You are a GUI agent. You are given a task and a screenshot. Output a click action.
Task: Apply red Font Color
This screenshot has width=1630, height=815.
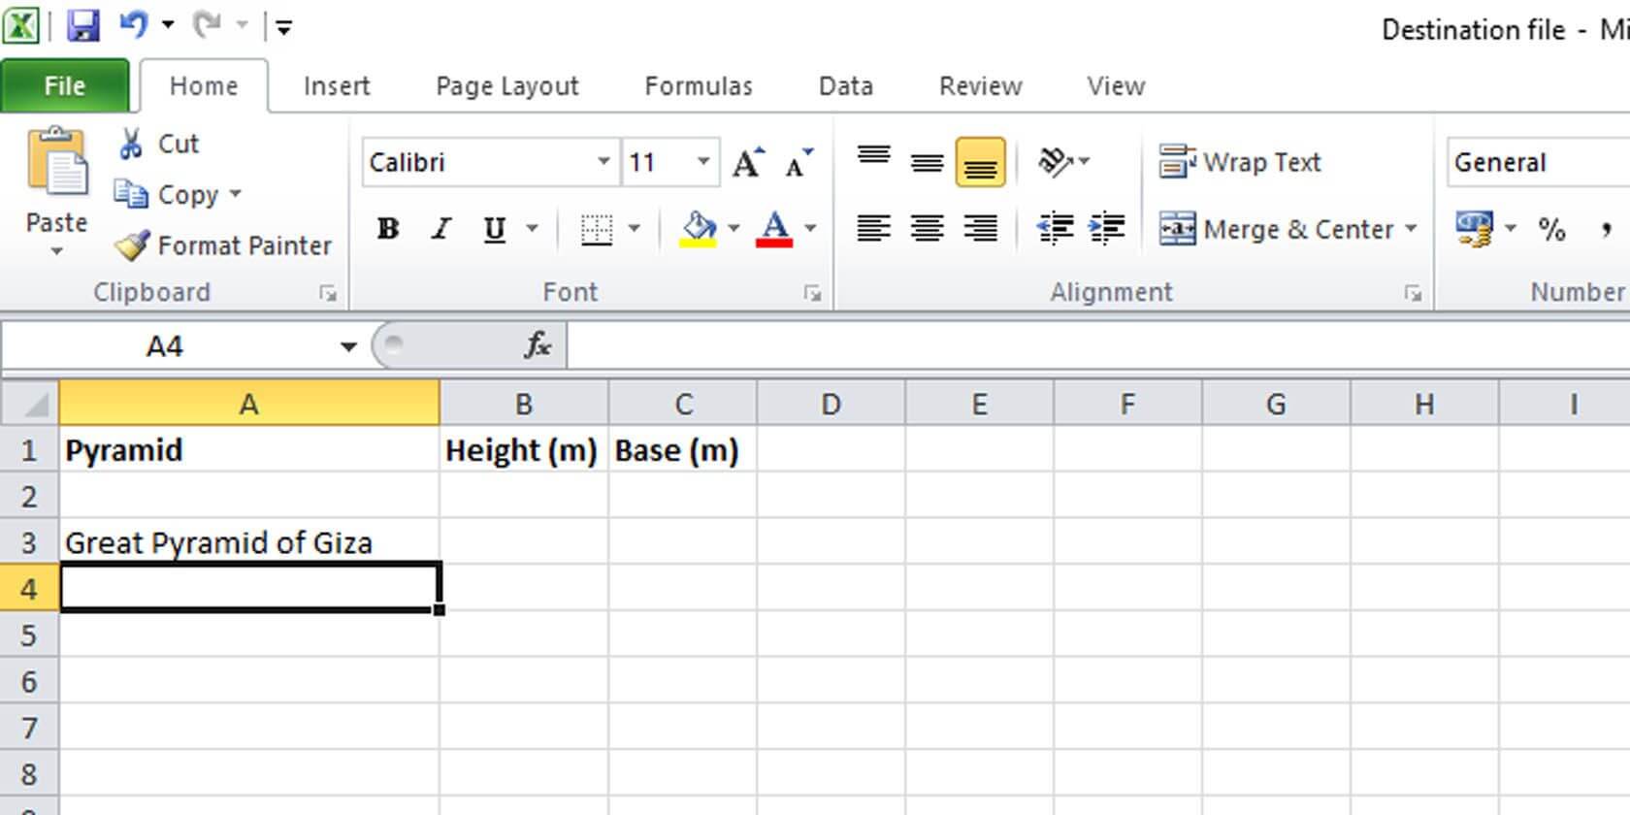tap(774, 229)
